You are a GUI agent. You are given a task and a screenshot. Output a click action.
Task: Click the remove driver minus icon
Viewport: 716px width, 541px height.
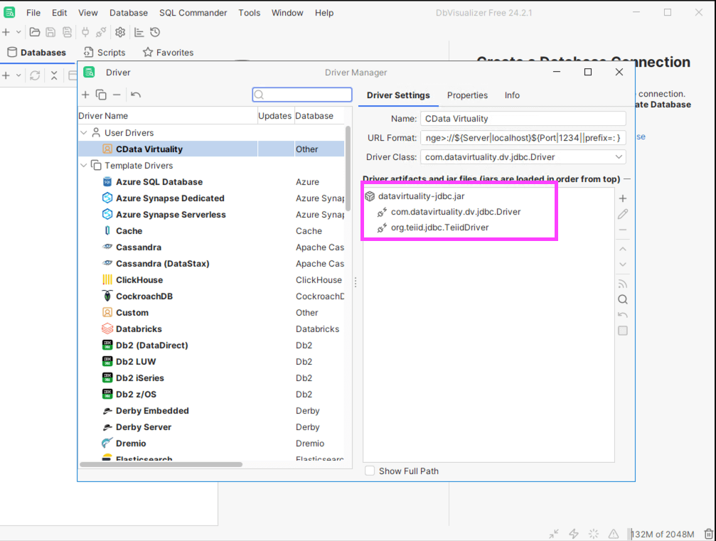click(117, 95)
